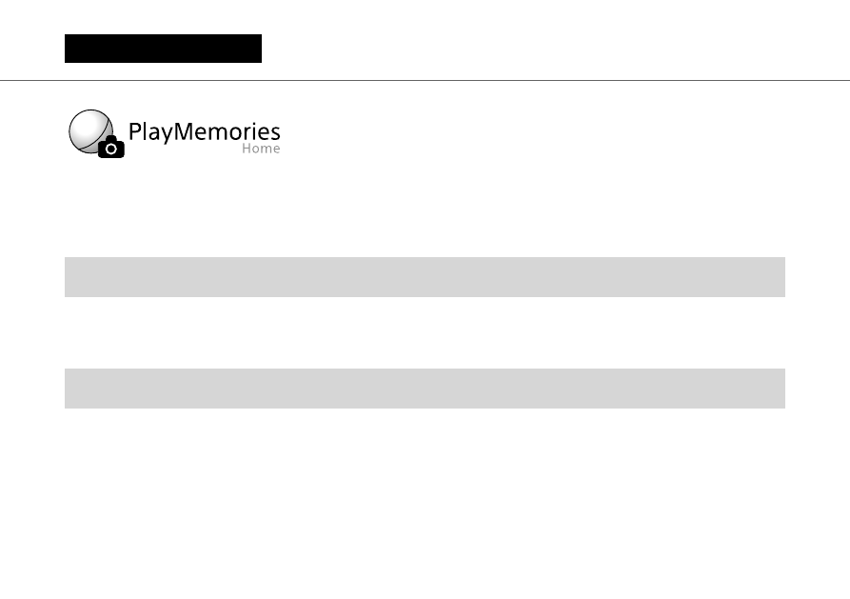Click the right edge of first gray bar
Viewport: 850px width, 599px height.
781,277
